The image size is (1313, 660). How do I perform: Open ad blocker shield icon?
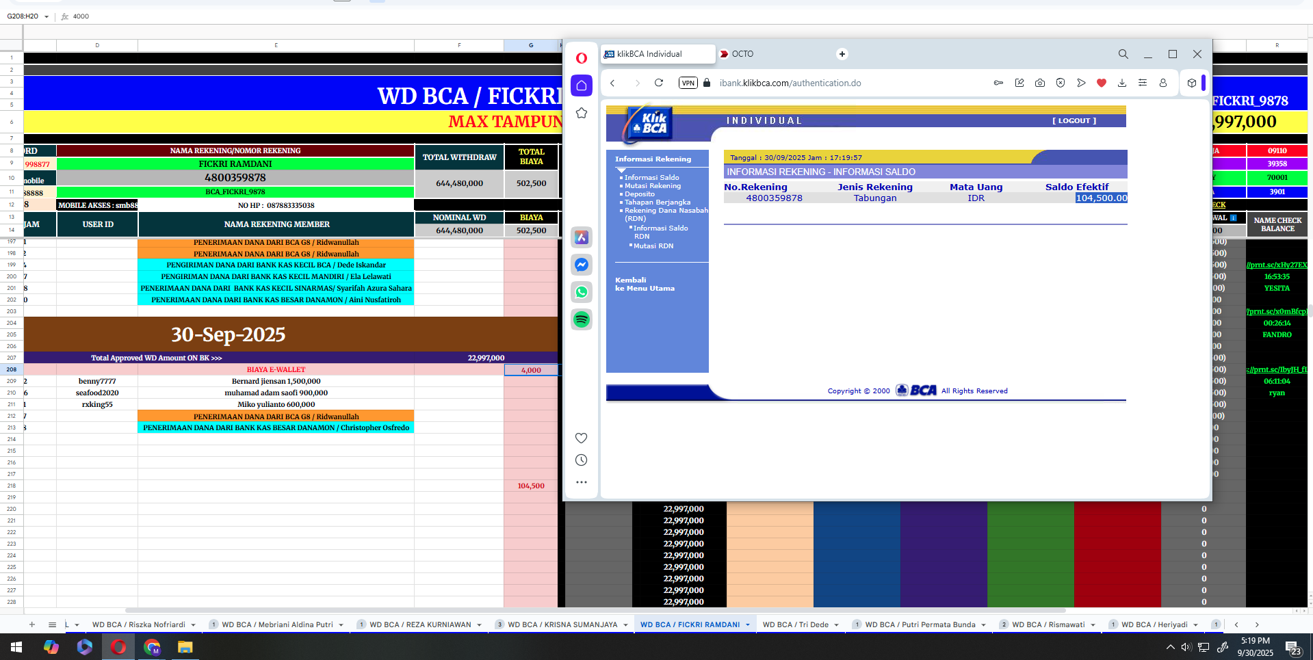click(x=1061, y=83)
